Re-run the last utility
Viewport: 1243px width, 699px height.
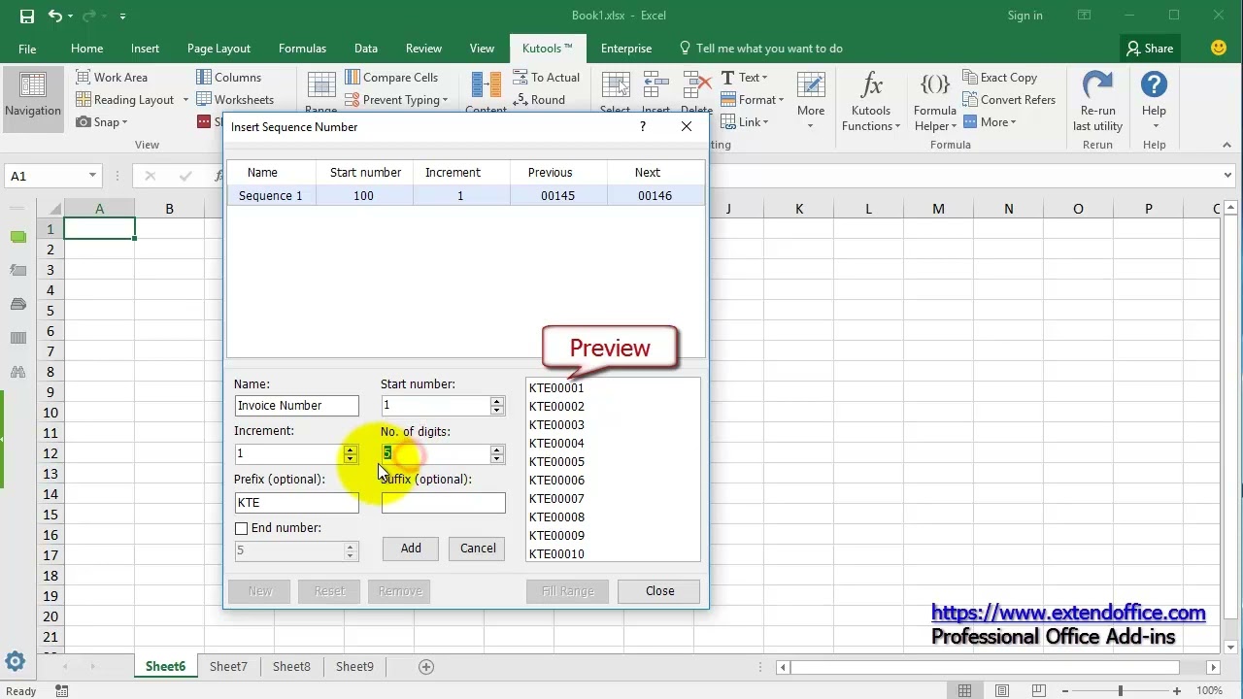[x=1097, y=101]
